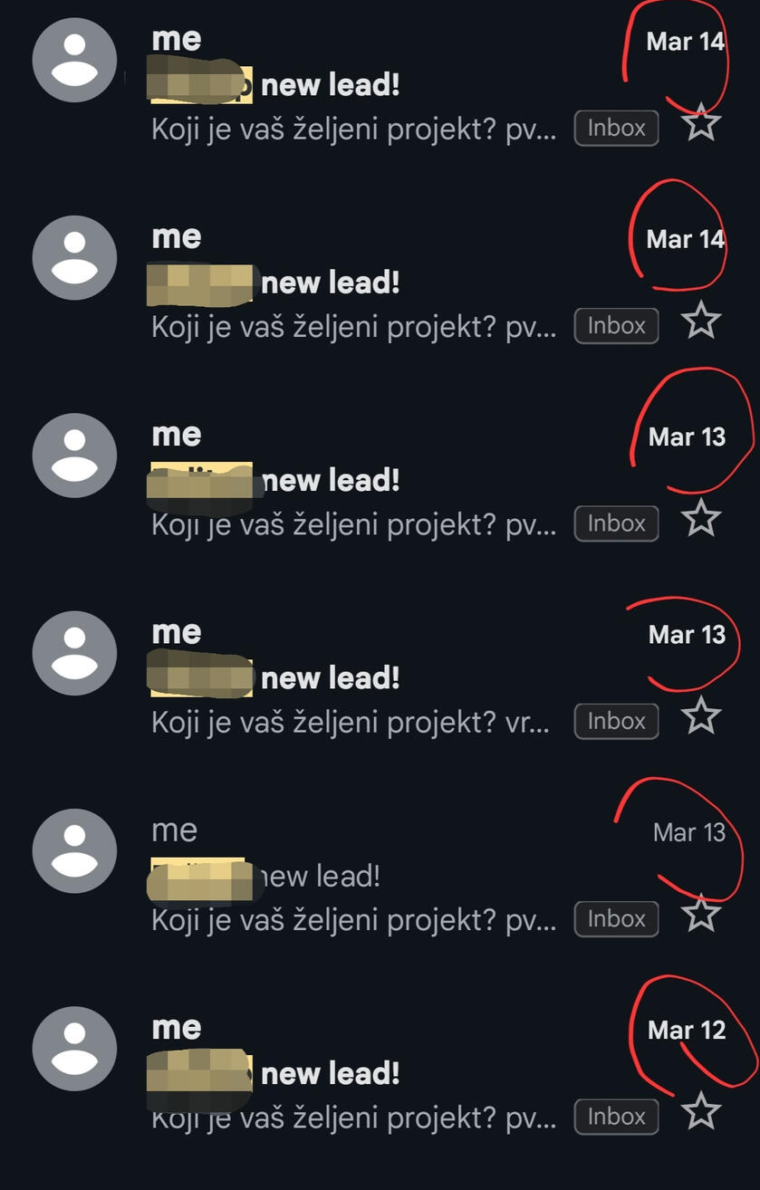
Task: Click the Inbox label on the topmost email
Action: pyautogui.click(x=616, y=128)
